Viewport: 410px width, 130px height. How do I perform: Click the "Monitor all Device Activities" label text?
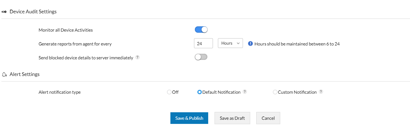pyautogui.click(x=66, y=30)
